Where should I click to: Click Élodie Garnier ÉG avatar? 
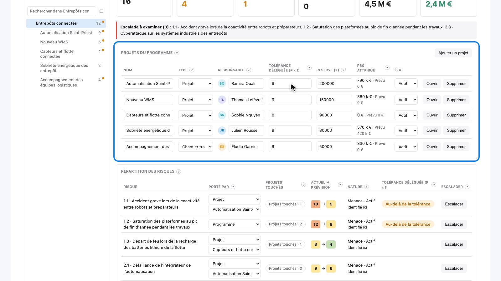222,147
